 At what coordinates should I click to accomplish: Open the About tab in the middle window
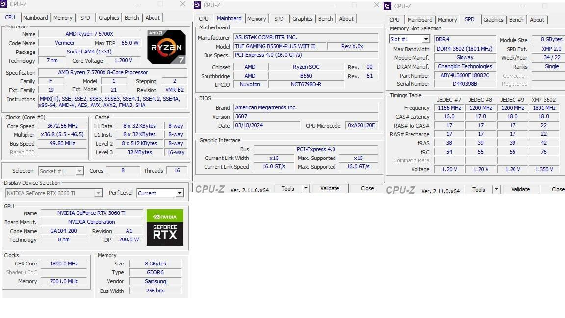pos(346,19)
